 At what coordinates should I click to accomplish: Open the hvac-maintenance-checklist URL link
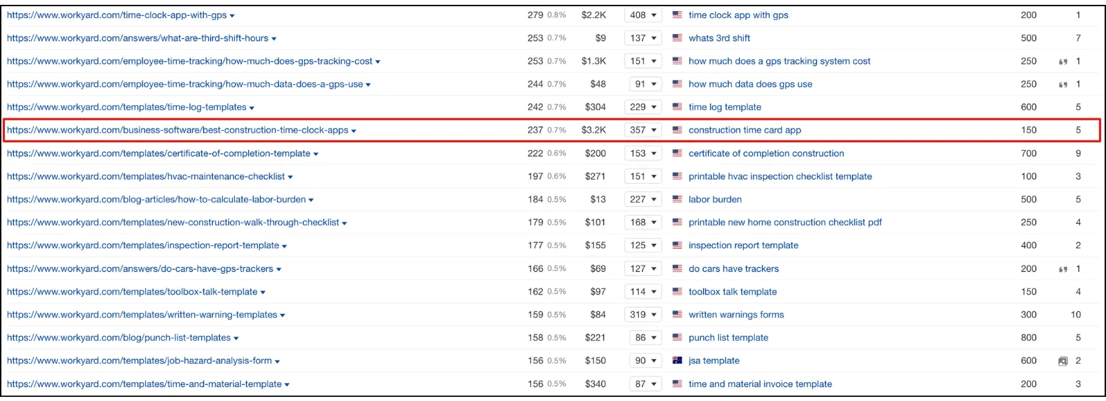[x=146, y=176]
